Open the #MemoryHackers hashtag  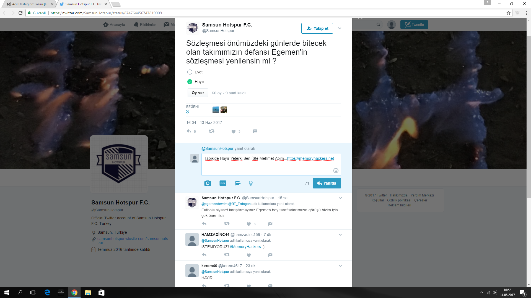pos(245,247)
